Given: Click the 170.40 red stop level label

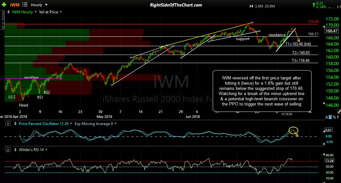Looking at the screenshot, I should (313, 21).
